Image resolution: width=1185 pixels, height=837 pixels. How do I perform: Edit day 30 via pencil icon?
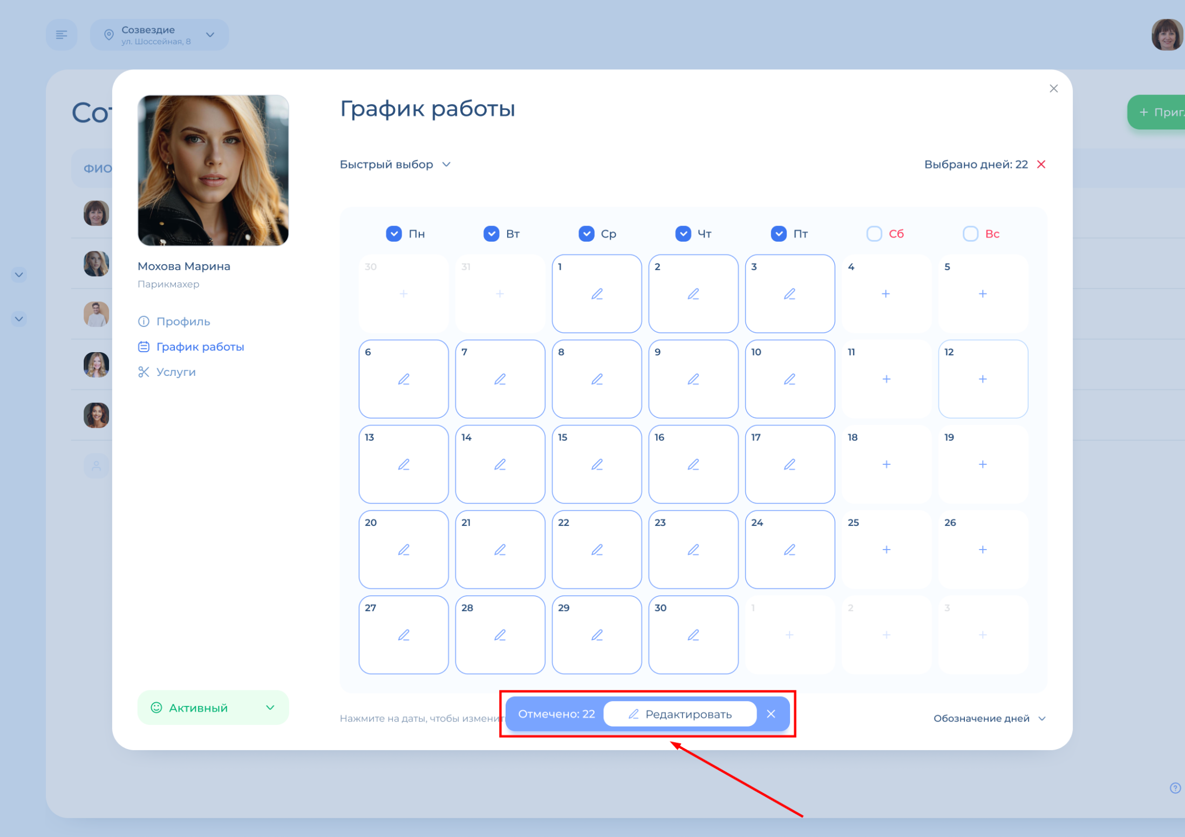click(x=693, y=635)
